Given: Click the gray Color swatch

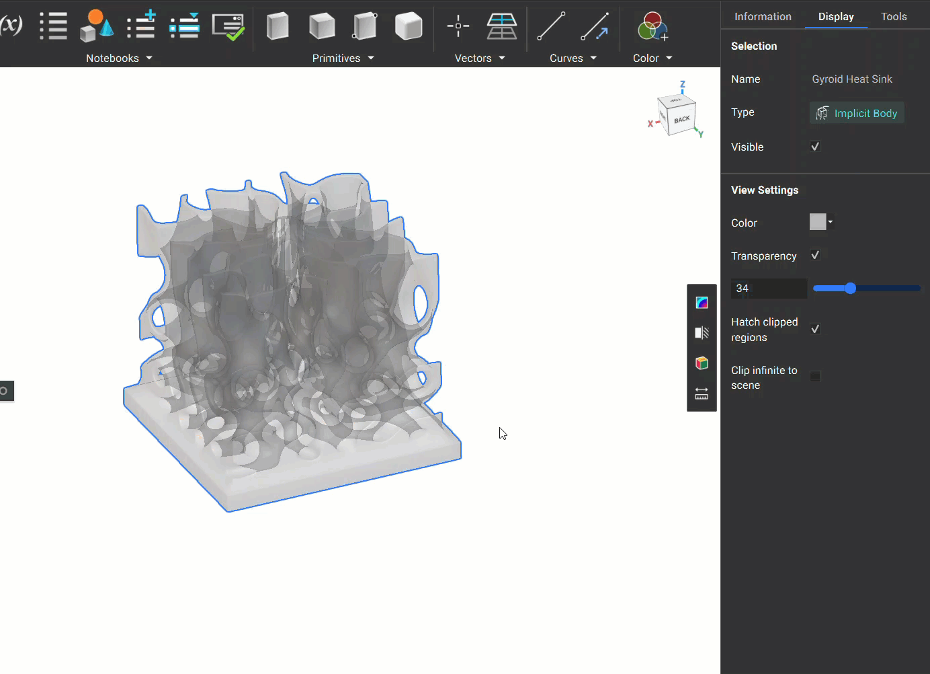Looking at the screenshot, I should click(818, 221).
